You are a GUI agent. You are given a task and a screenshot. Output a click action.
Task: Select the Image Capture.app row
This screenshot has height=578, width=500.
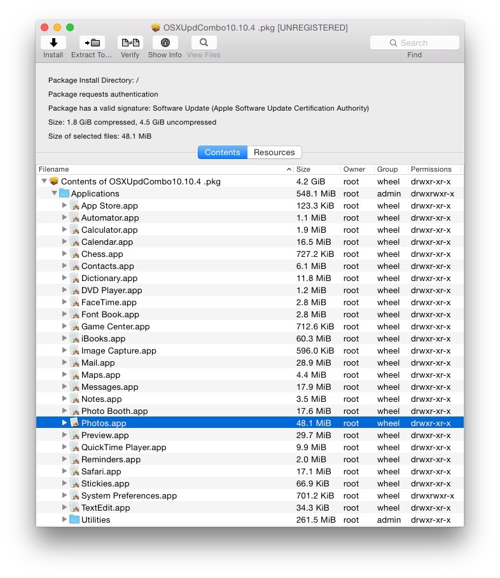tap(250, 350)
